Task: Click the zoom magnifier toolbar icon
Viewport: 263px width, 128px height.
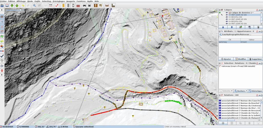Action: pyautogui.click(x=34, y=5)
